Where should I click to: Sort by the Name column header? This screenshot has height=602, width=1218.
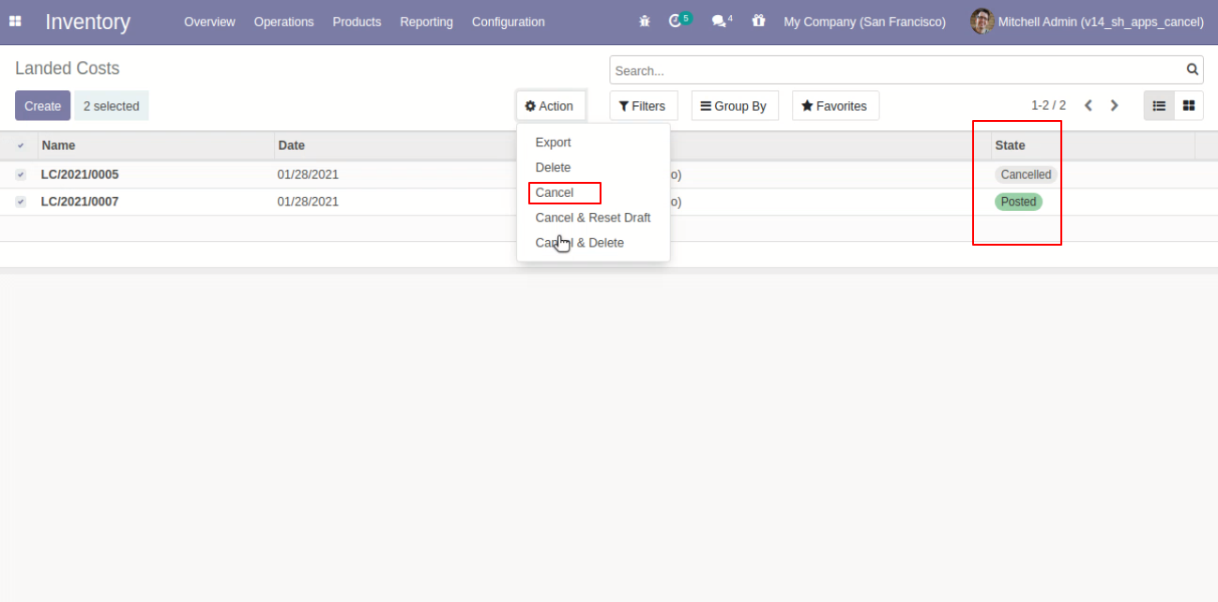(156, 145)
